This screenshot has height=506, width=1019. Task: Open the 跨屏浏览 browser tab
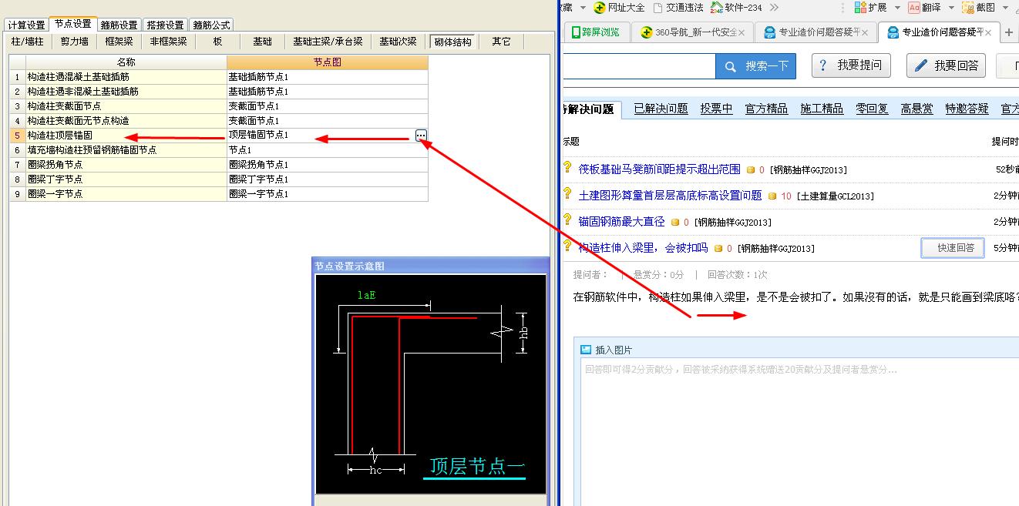(596, 32)
